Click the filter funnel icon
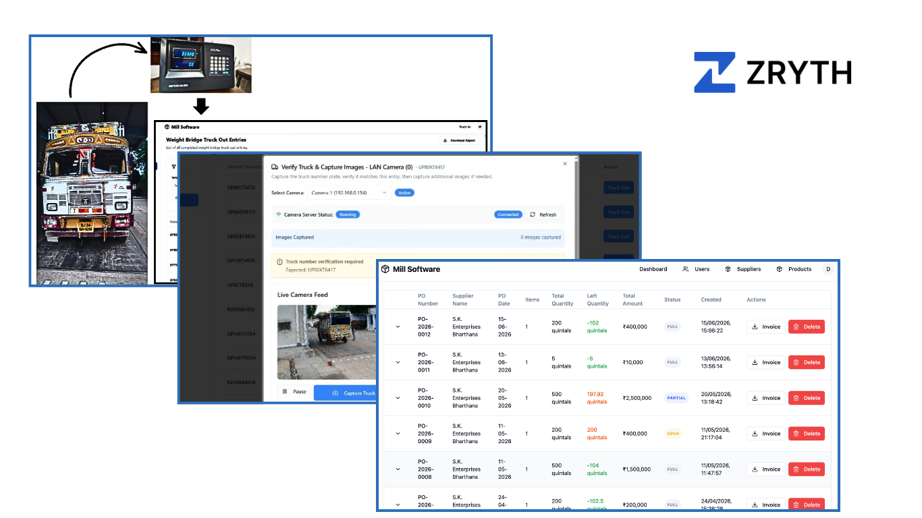922x518 pixels. pos(173,165)
